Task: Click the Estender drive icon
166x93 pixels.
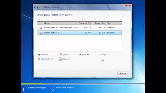Action: click(61, 59)
